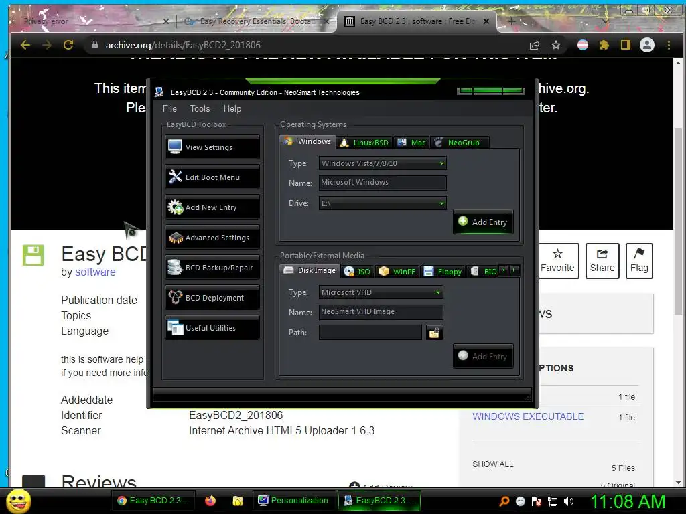Switch to the Mac tab

click(412, 143)
